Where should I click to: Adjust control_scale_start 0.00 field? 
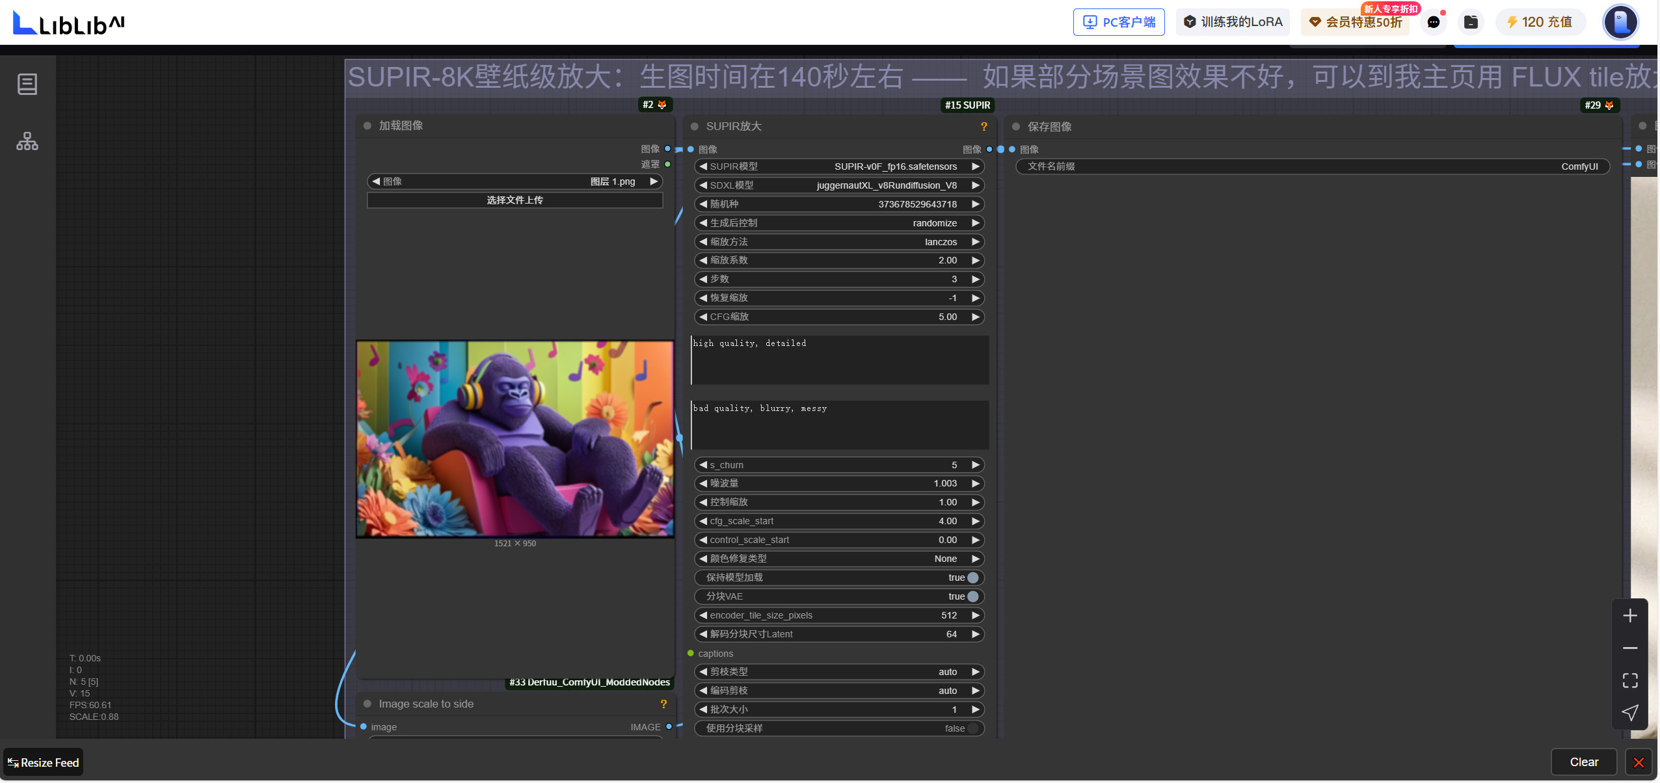coord(839,540)
